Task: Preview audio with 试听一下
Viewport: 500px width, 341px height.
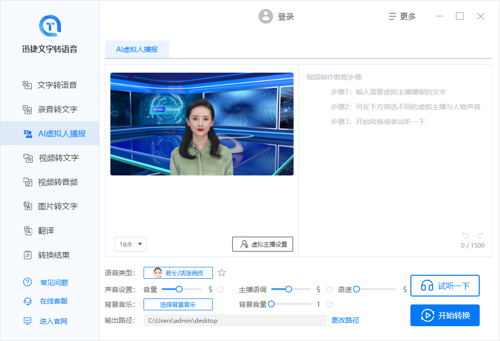Action: 445,286
